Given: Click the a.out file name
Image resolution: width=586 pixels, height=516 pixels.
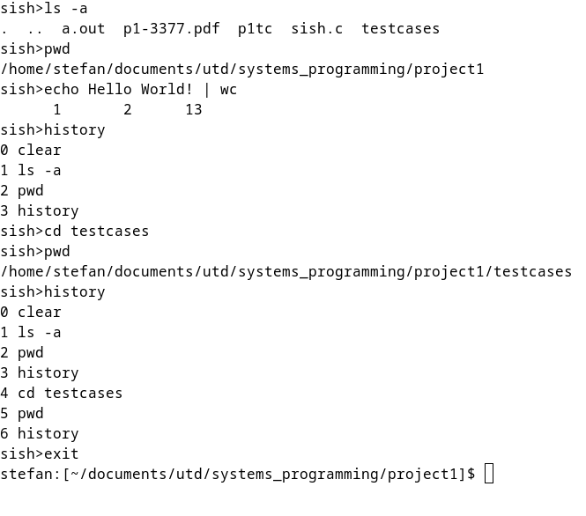Looking at the screenshot, I should pyautogui.click(x=83, y=28).
